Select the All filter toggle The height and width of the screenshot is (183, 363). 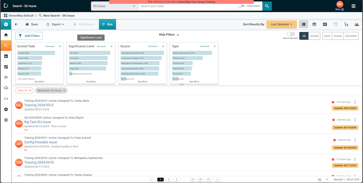point(304,36)
